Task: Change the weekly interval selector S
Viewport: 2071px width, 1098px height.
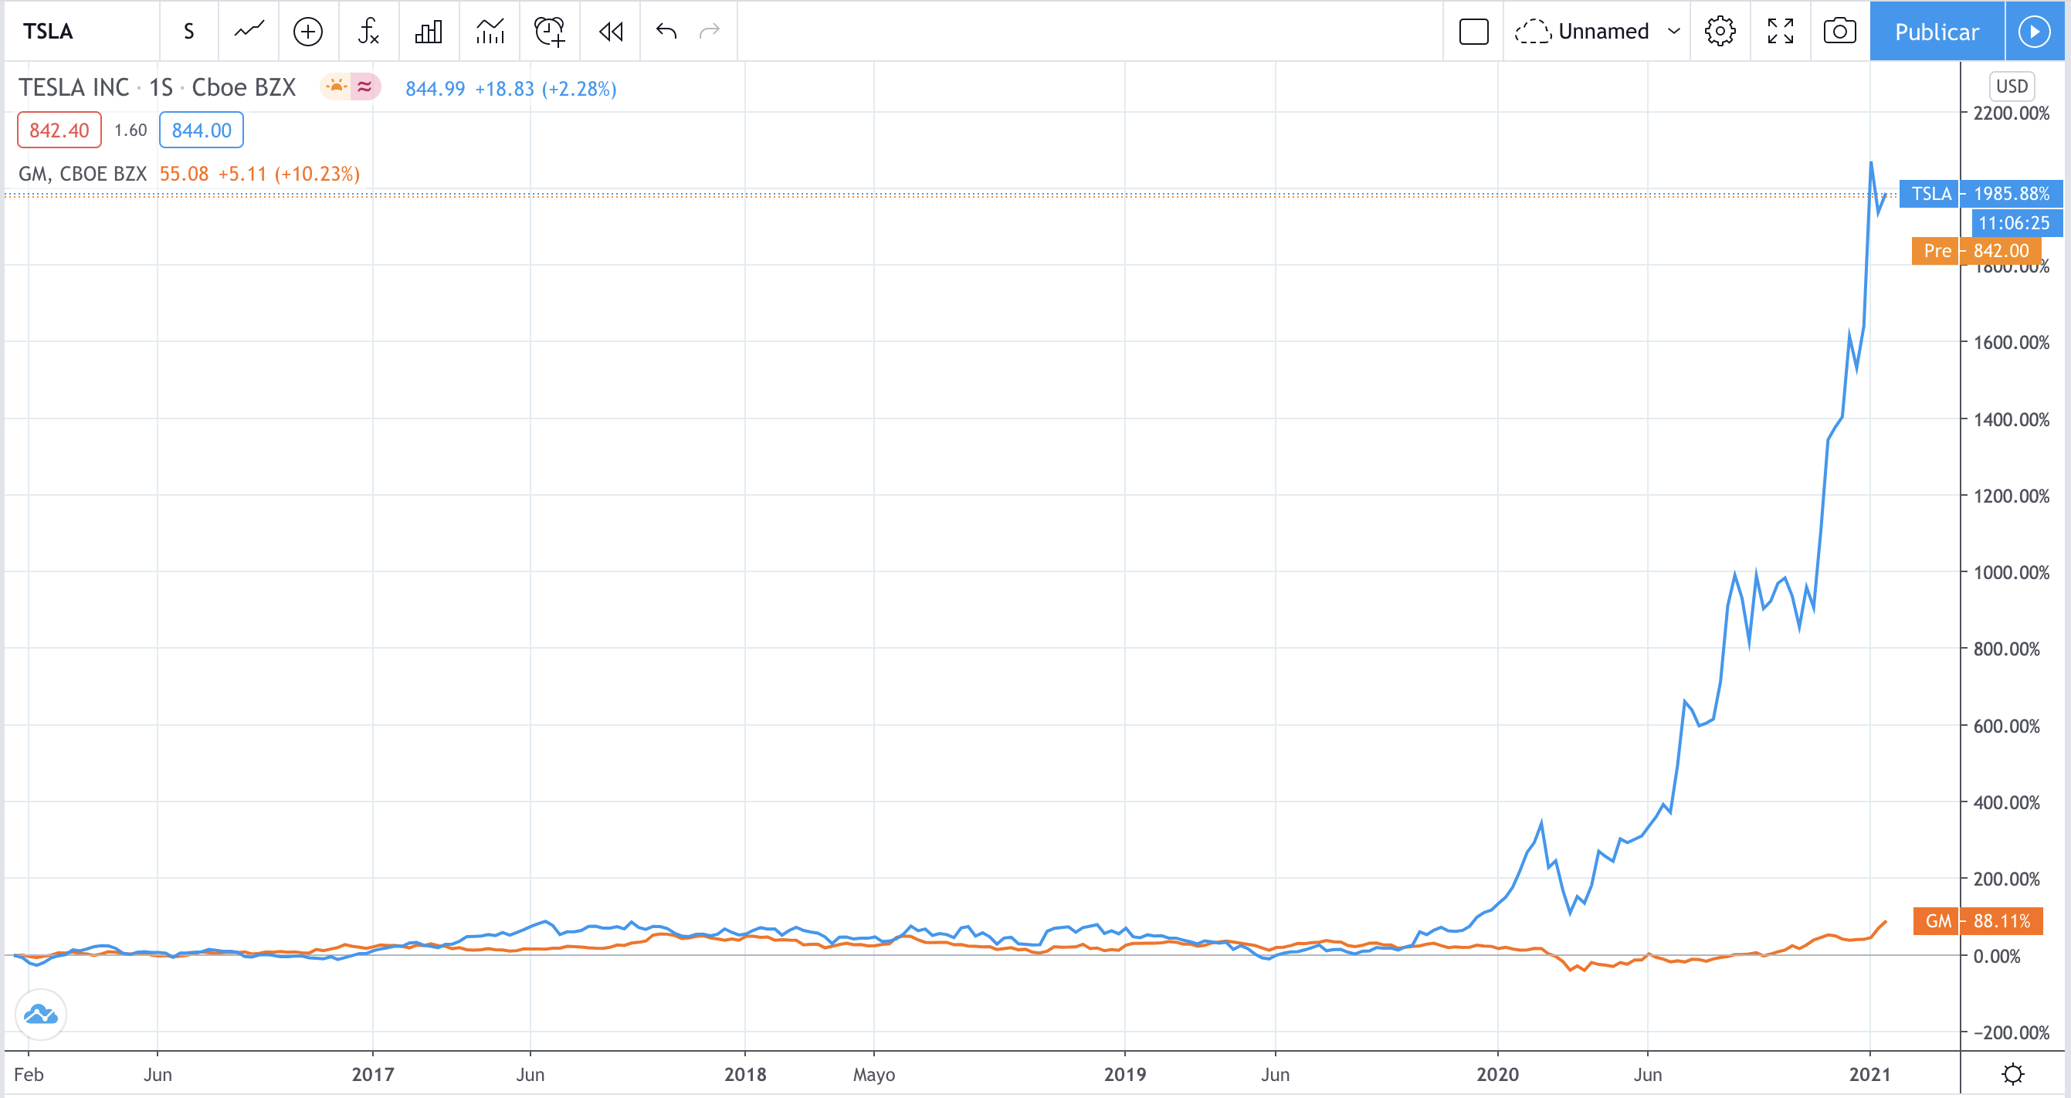Action: pyautogui.click(x=189, y=32)
